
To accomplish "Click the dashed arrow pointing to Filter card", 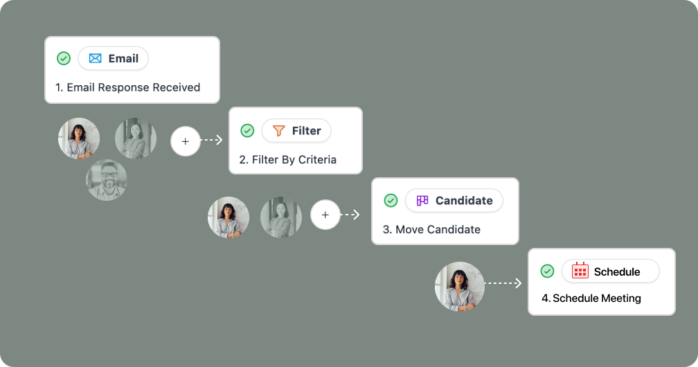I will pyautogui.click(x=211, y=140).
